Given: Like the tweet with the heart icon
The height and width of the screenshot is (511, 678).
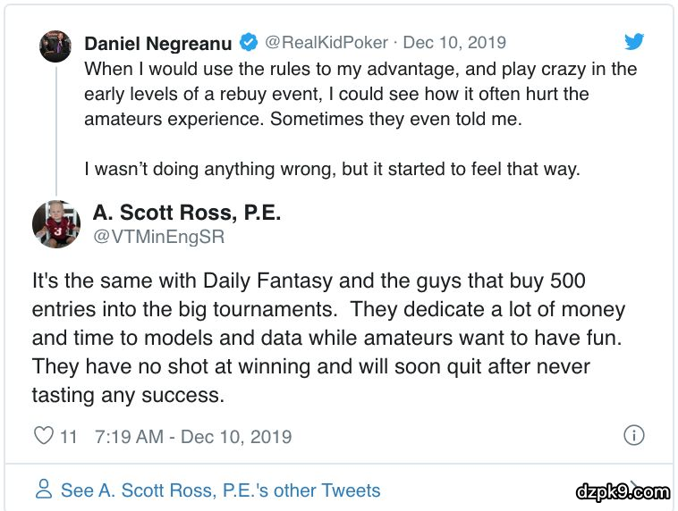Looking at the screenshot, I should [43, 436].
